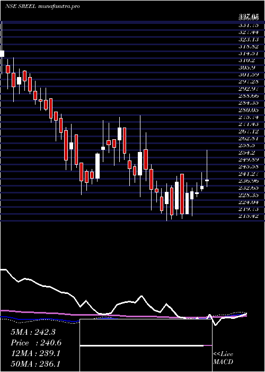Open the Live MACD label
265x372 pixels.
click(223, 358)
